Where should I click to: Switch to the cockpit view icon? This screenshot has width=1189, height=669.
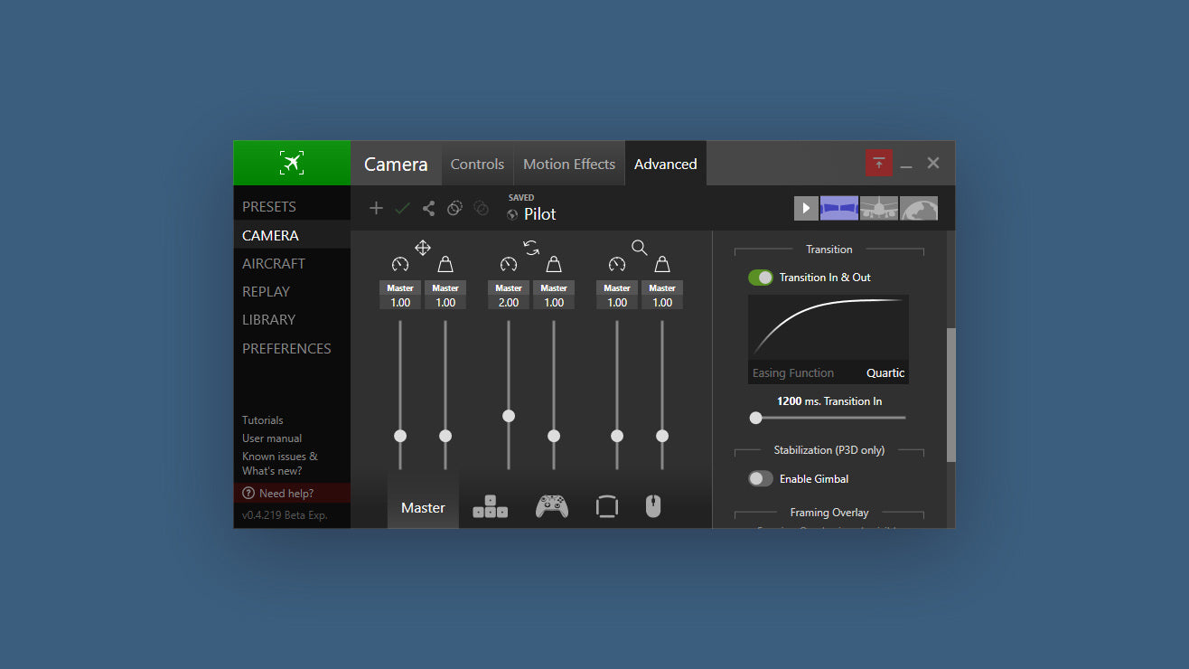coord(838,208)
